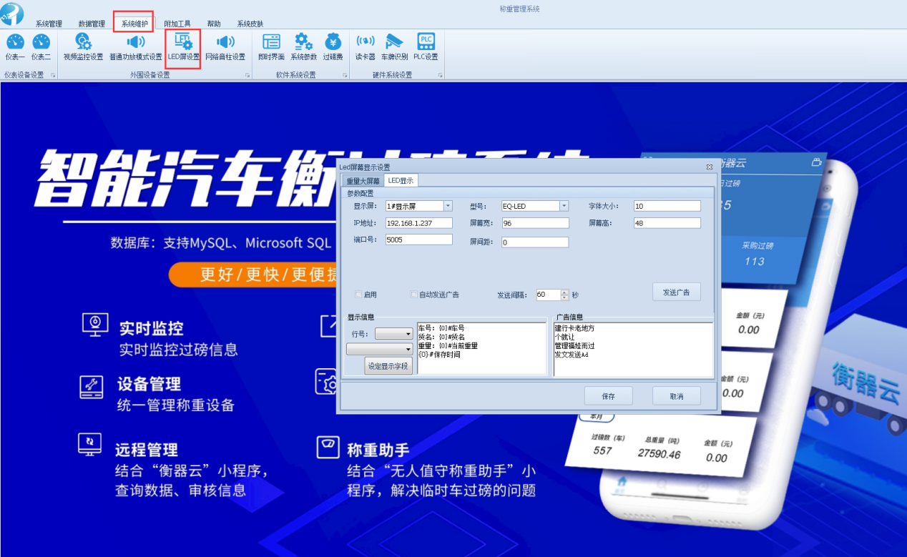Click the IP地址 input field
The height and width of the screenshot is (557, 907).
[x=418, y=223]
